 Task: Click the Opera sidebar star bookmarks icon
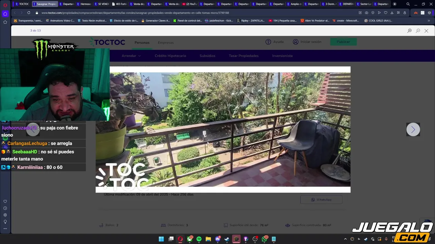5,22
